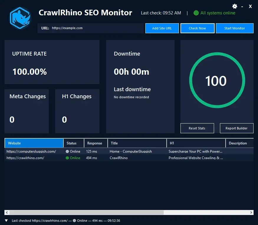This screenshot has height=225, width=258.
Task: Click the grey status dot in bottom status bar
Action: pyautogui.click(x=74, y=221)
